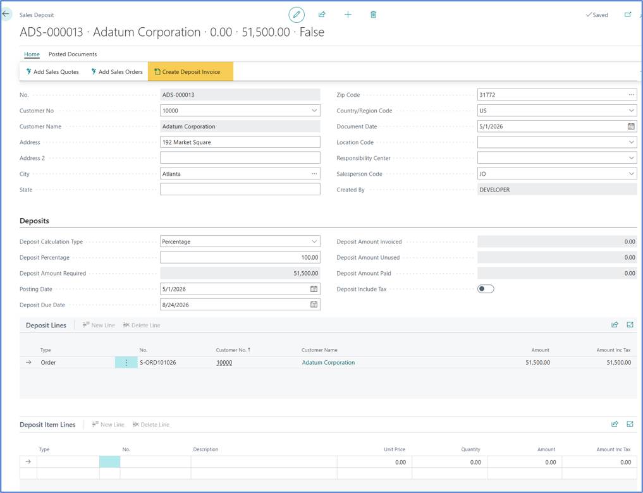Switch to Posted Documents tab
The height and width of the screenshot is (493, 643).
73,54
